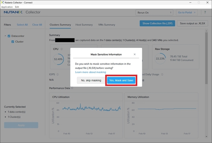Click the Daily Usage info icon
The width and height of the screenshot is (212, 143).
click(162, 74)
